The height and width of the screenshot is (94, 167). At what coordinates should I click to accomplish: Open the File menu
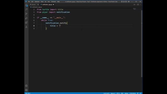pyautogui.click(x=29, y=2)
